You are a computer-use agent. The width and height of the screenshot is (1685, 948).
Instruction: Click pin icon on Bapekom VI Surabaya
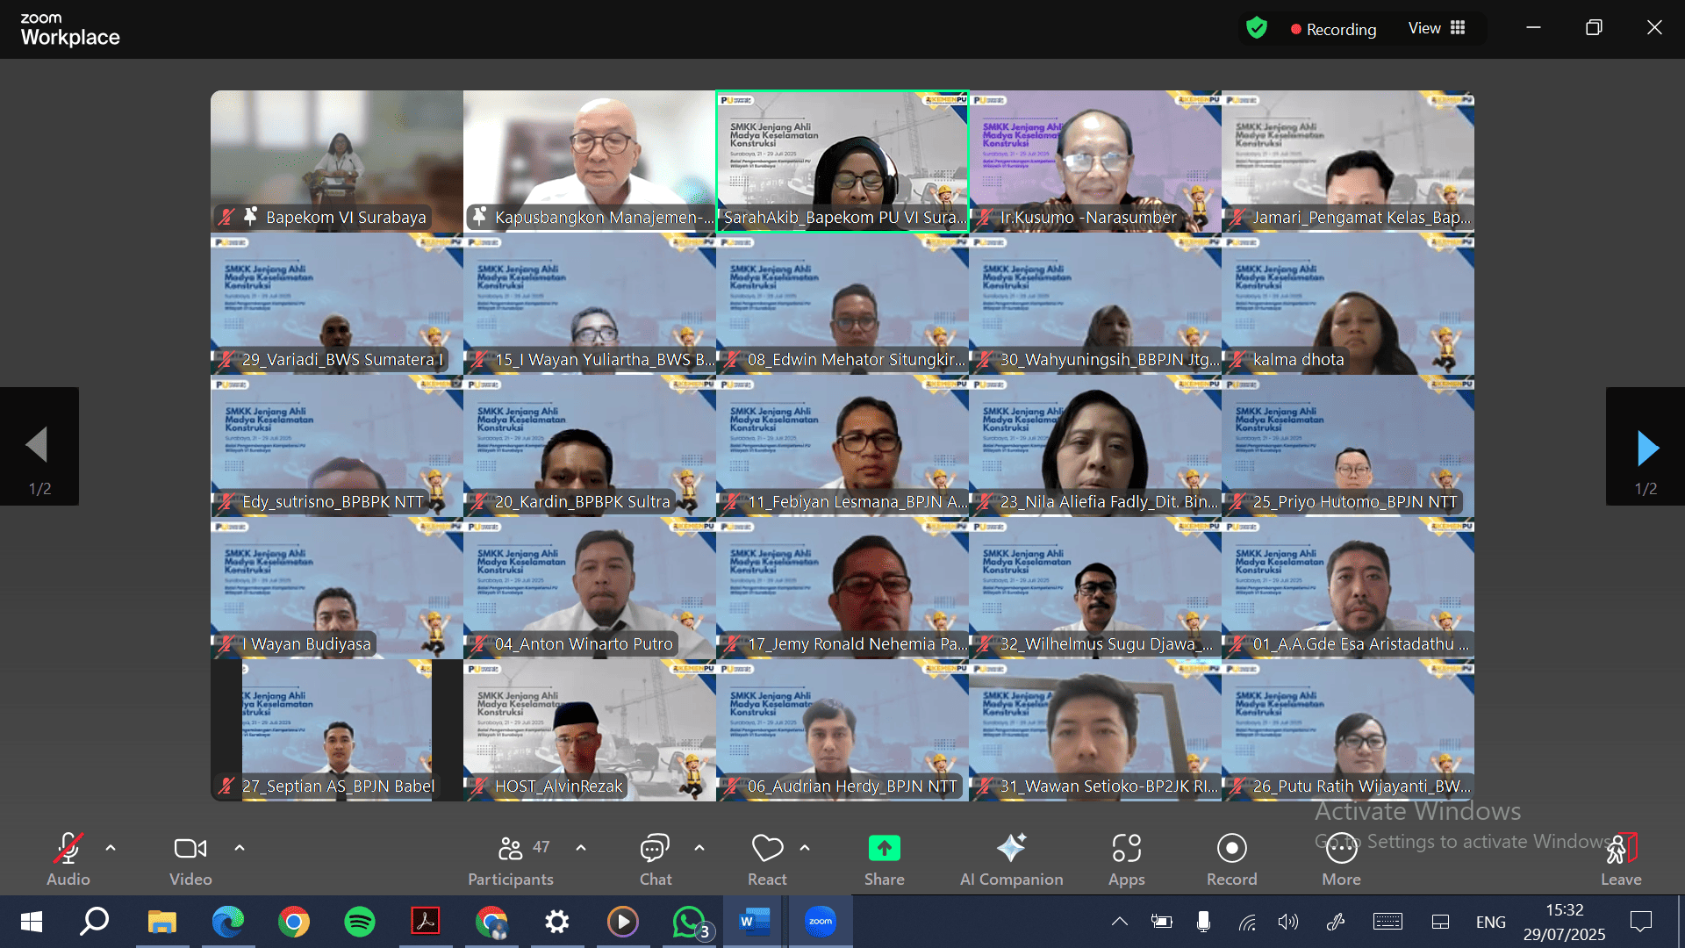250,216
